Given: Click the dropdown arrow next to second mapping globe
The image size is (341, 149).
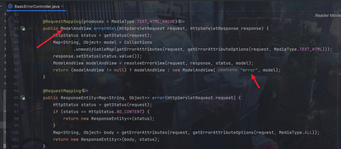Looking at the screenshot, I should (x=87, y=91).
